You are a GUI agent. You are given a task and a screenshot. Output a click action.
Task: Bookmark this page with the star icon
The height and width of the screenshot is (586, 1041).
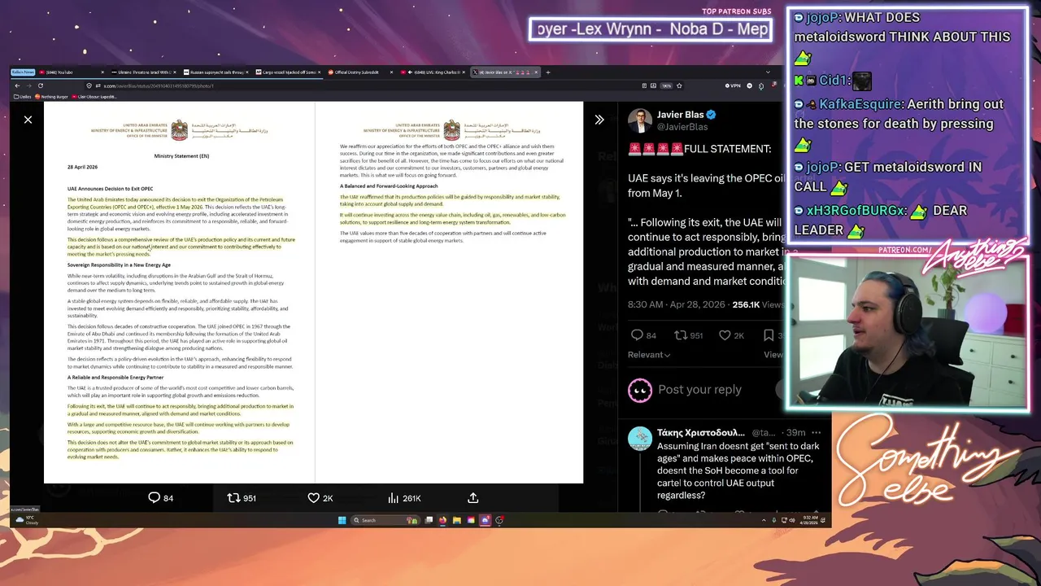coord(680,85)
